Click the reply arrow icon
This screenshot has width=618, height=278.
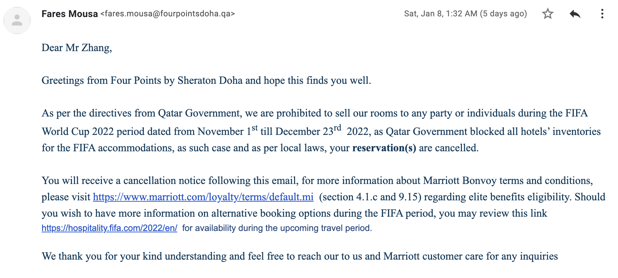(575, 14)
